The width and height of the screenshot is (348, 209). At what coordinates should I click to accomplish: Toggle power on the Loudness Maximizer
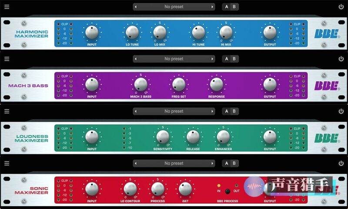point(341,111)
